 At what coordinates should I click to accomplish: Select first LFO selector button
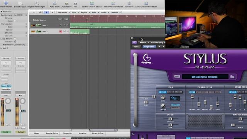pyautogui.click(x=163, y=92)
